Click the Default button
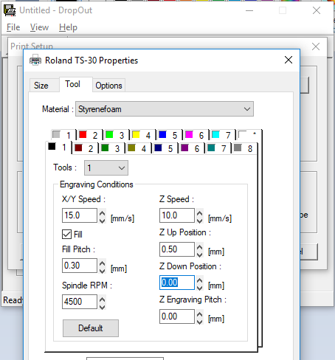Screen dimensions: 335x360 coord(91,328)
